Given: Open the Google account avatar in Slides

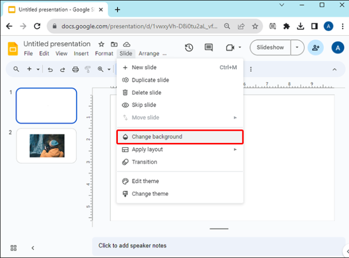Looking at the screenshot, I should click(x=338, y=47).
